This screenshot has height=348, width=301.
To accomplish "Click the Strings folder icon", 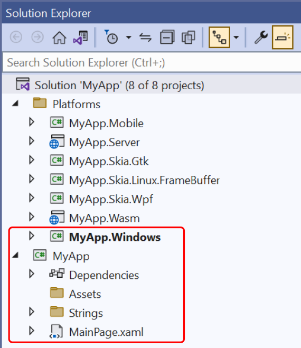I will click(57, 312).
